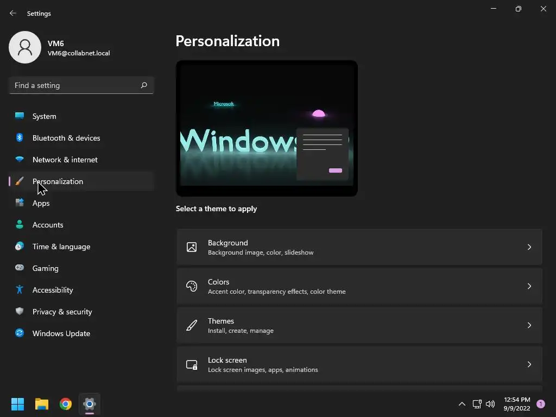Click the Accounts person icon in sidebar
The height and width of the screenshot is (417, 556).
coord(20,224)
